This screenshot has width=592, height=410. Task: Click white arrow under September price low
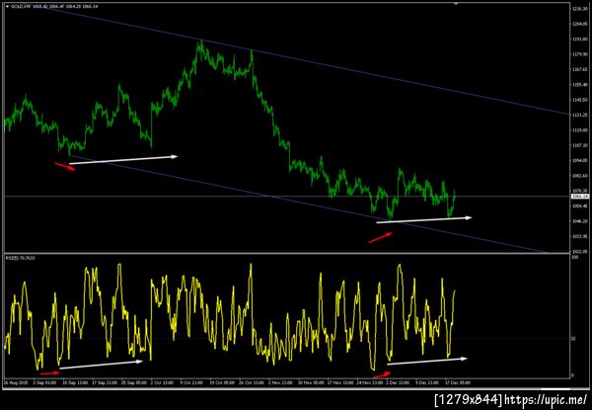tap(123, 160)
